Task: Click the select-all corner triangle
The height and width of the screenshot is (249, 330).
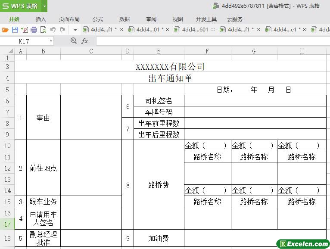Action: pyautogui.click(x=11, y=51)
